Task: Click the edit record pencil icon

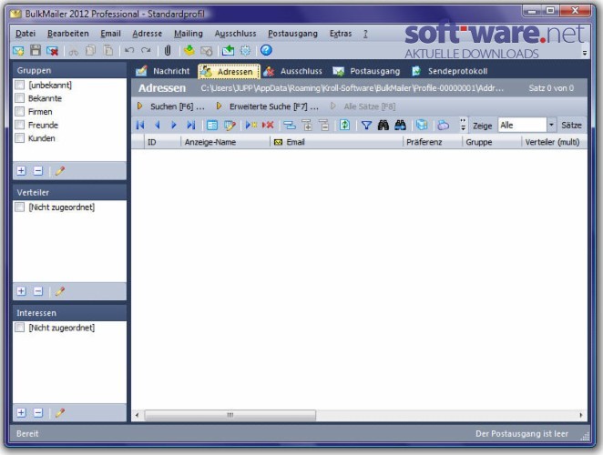Action: click(x=230, y=125)
